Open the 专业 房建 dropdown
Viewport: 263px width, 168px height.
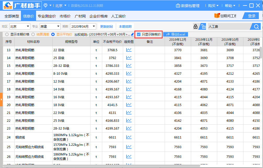pos(50,26)
